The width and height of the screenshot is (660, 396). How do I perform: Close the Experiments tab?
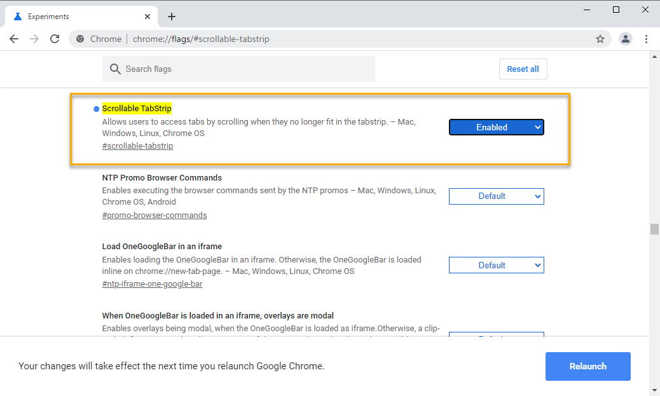[x=148, y=17]
